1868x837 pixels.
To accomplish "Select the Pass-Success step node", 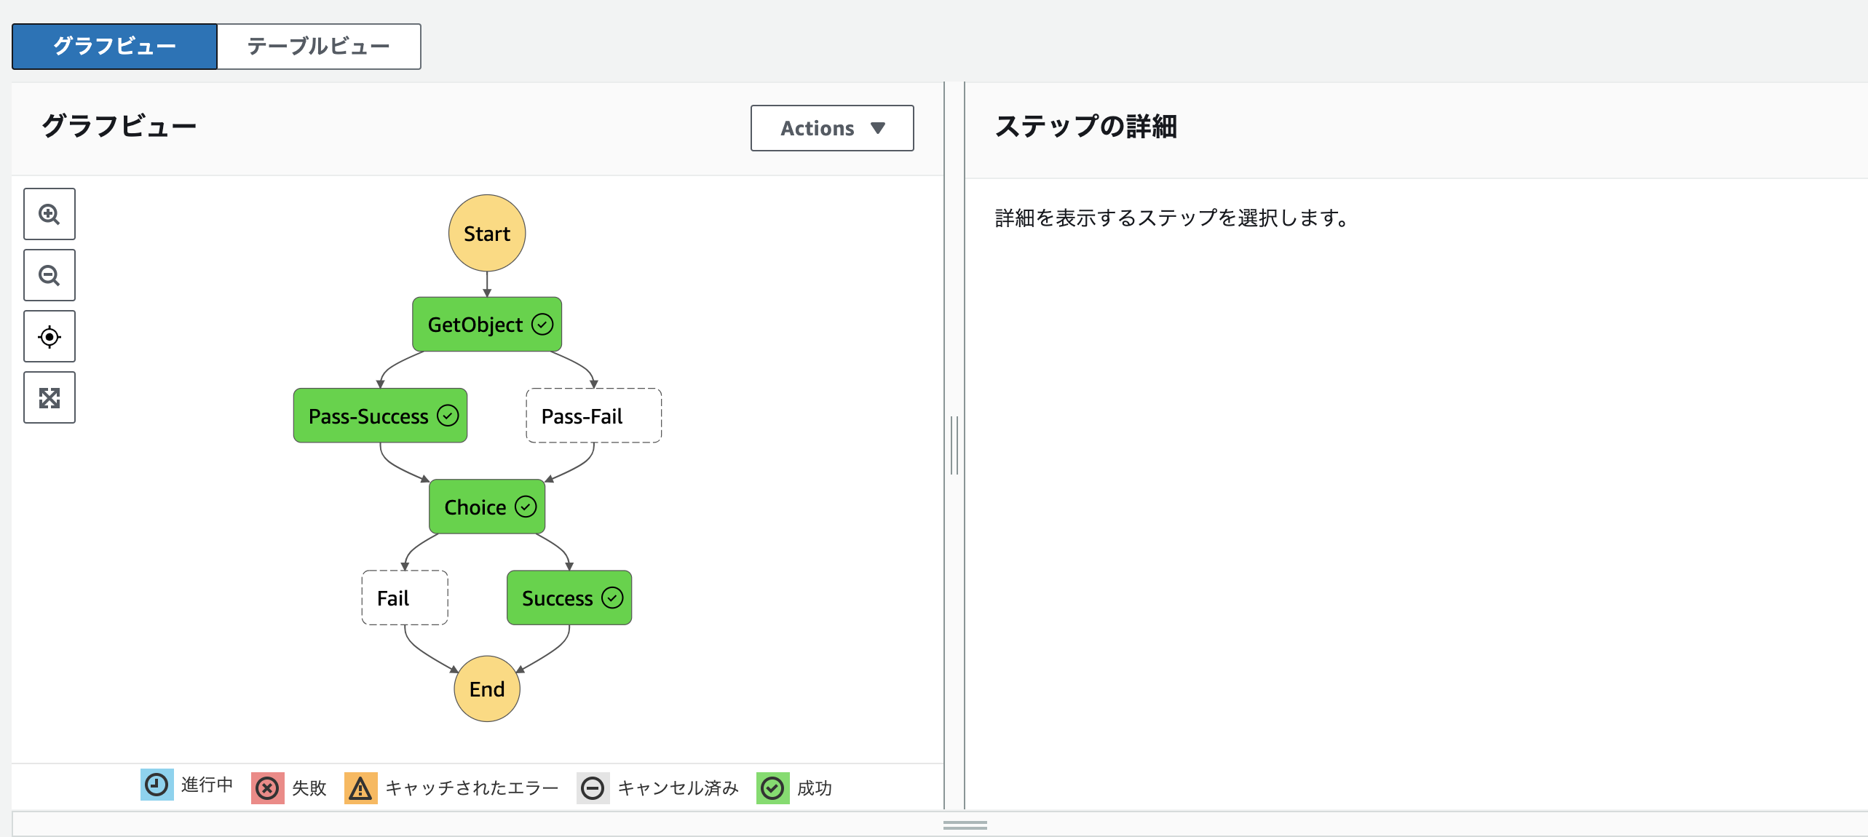I will tap(380, 416).
